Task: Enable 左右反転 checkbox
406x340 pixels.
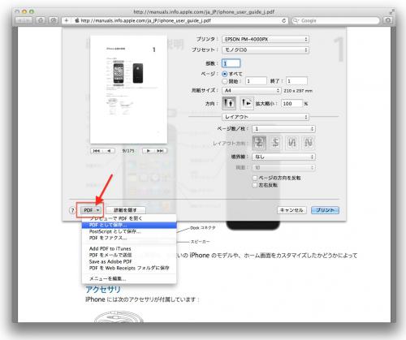Action: pyautogui.click(x=255, y=185)
